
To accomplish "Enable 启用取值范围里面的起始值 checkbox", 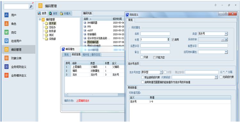I will [143, 82].
